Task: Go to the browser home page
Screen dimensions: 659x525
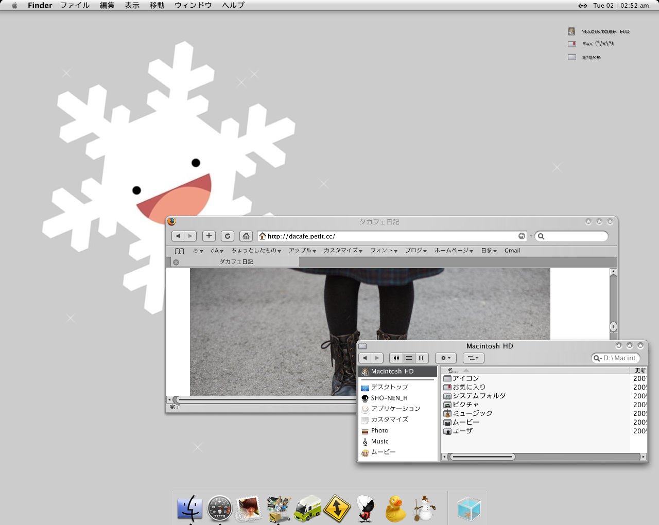Action: click(246, 236)
